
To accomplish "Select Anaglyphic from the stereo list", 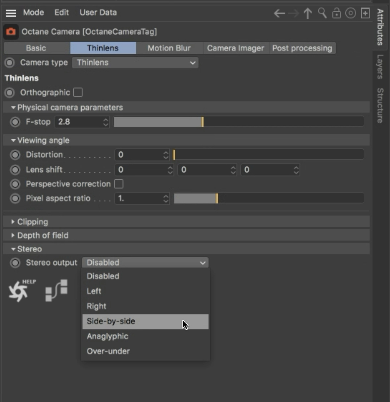I will click(x=108, y=336).
